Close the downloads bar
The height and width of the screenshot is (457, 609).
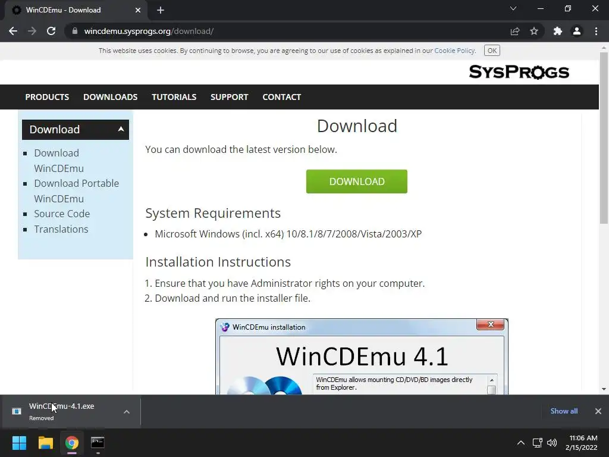pos(598,411)
